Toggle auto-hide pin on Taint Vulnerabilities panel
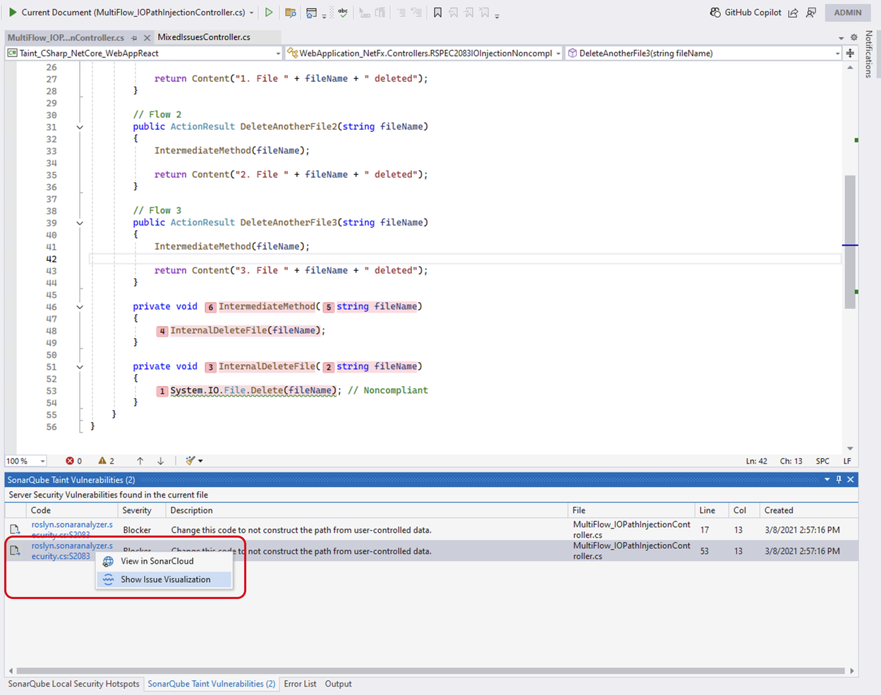This screenshot has height=695, width=881. point(839,479)
